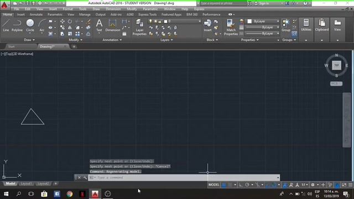Select the Move tool in Modify
Screen dimensions: 354x199
pyautogui.click(x=63, y=21)
